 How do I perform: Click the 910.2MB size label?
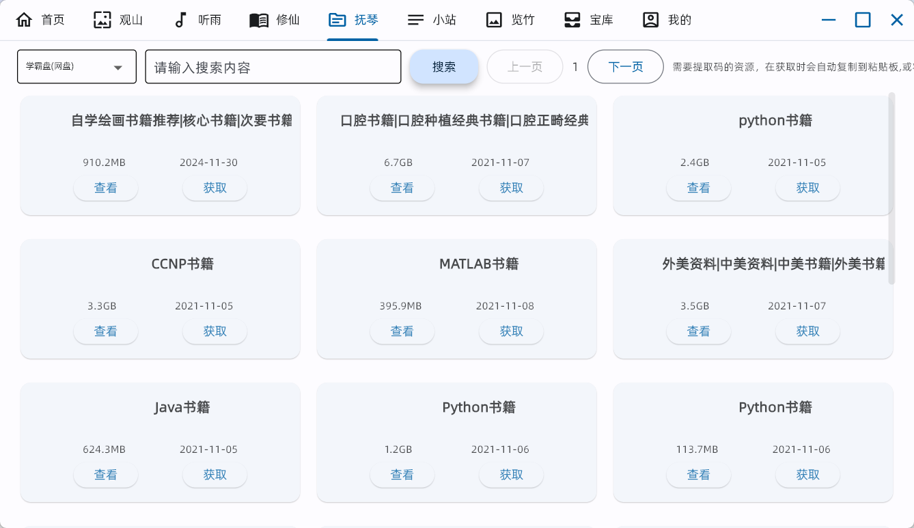[x=104, y=163]
